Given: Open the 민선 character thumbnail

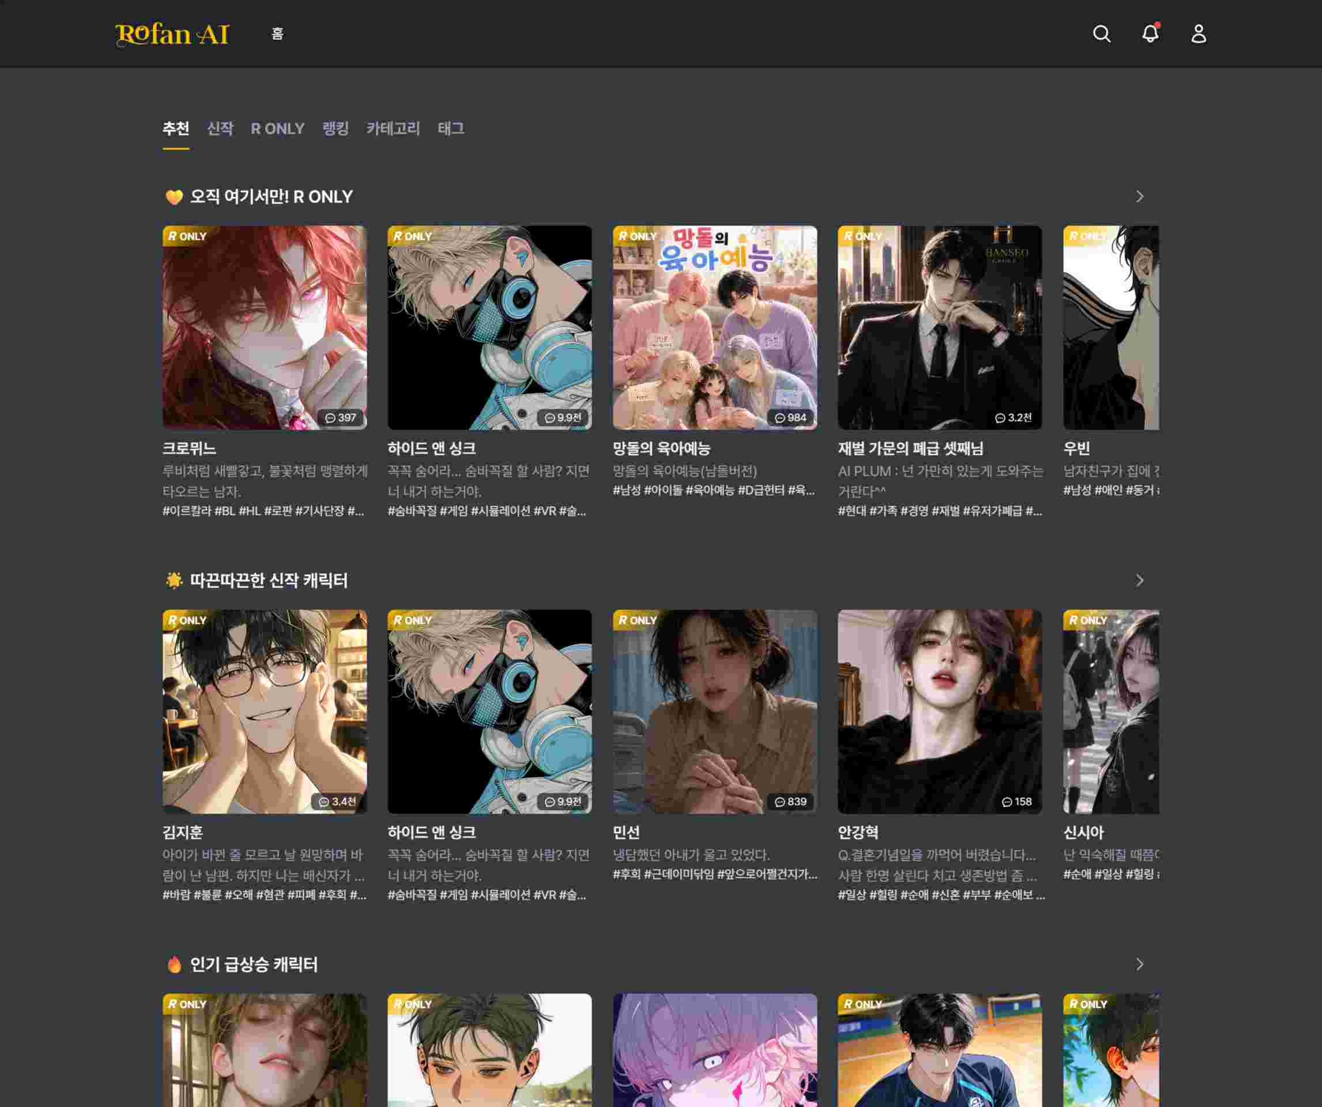Looking at the screenshot, I should click(x=715, y=711).
